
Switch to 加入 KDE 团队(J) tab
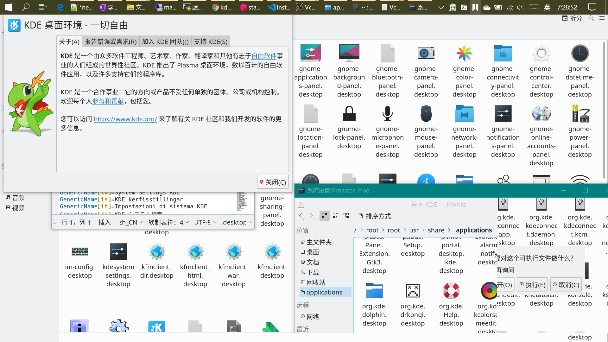165,41
